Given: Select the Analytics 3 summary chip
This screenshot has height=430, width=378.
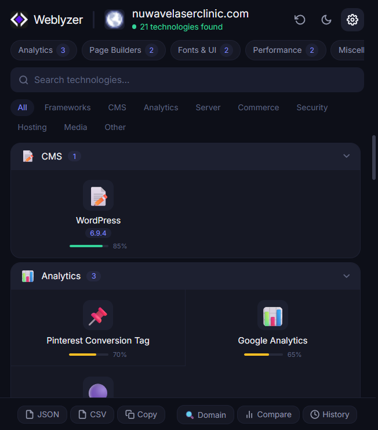Looking at the screenshot, I should coord(44,50).
